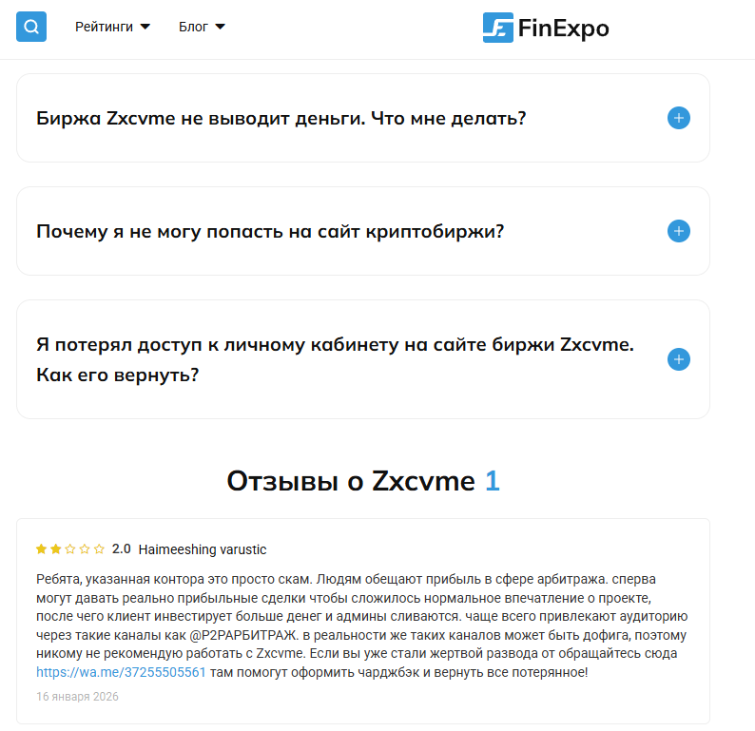Open the wa.me/37255505561 link
This screenshot has height=731, width=755.
(121, 672)
